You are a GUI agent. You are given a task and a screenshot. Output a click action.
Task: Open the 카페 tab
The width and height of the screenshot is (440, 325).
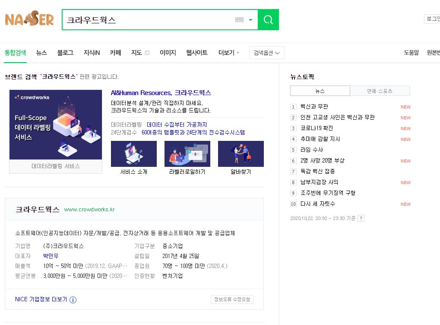(x=115, y=53)
